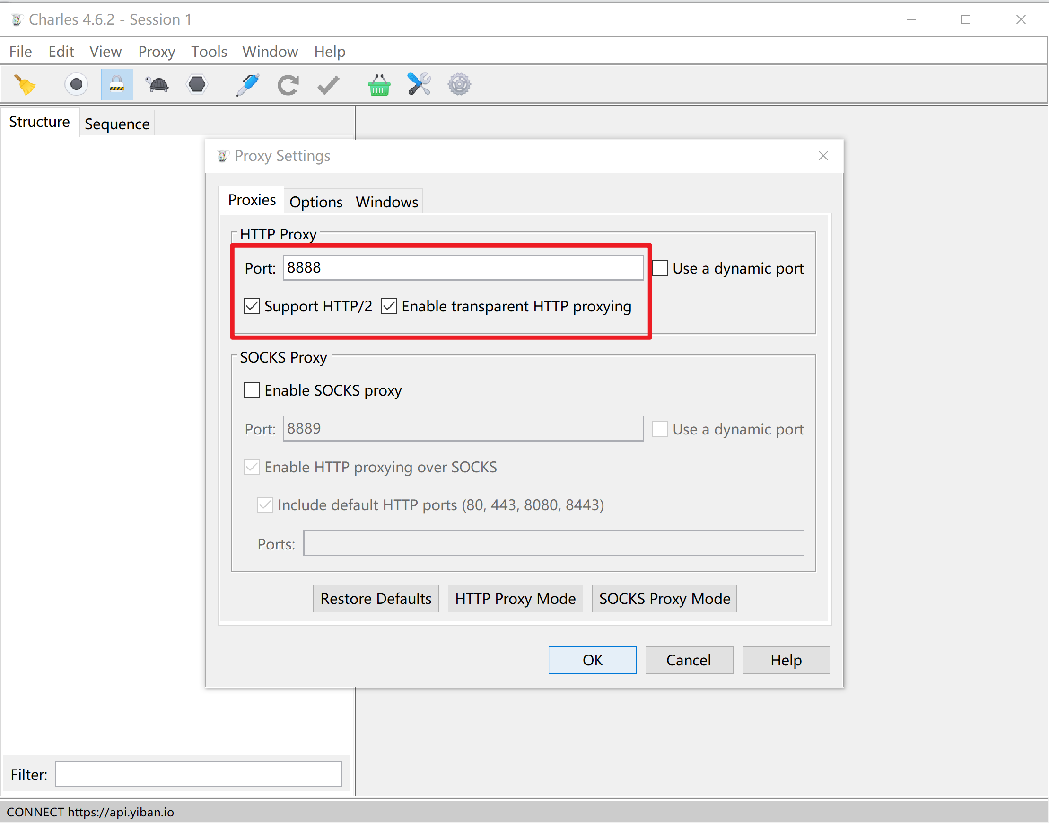1049x823 pixels.
Task: Uncheck Support HTTP/2 checkbox
Action: (252, 306)
